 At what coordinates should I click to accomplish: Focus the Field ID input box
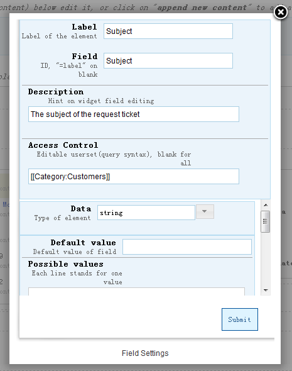168,60
